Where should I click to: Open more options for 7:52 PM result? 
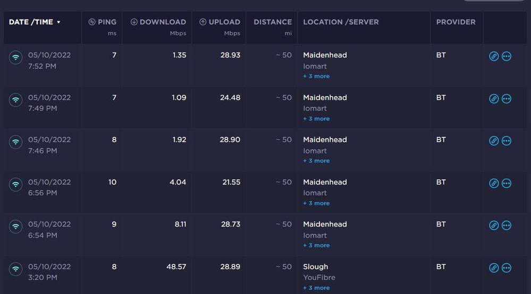[507, 56]
